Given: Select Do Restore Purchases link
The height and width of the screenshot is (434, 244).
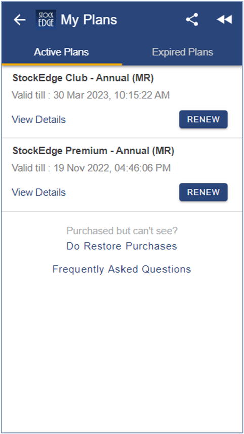Looking at the screenshot, I should [121, 246].
